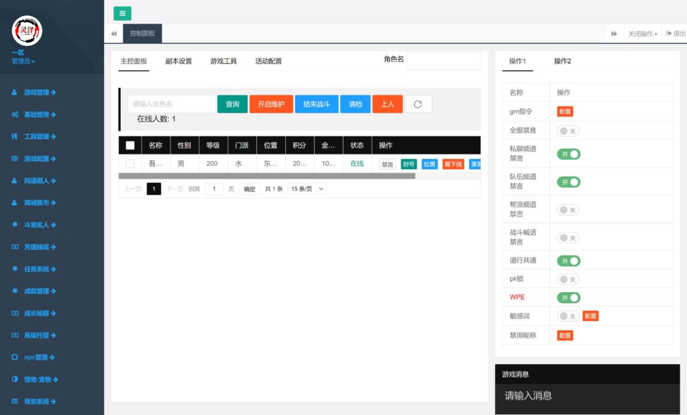Open the 15条/页 page size dropdown
Image resolution: width=687 pixels, height=415 pixels.
[x=306, y=189]
